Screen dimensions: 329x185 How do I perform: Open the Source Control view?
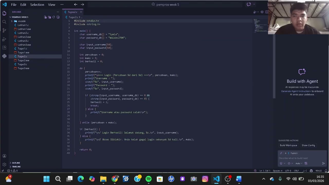click(x=4, y=30)
